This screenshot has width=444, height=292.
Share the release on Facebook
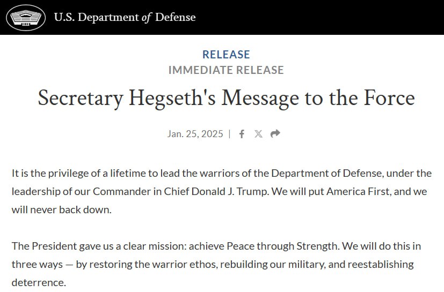242,134
